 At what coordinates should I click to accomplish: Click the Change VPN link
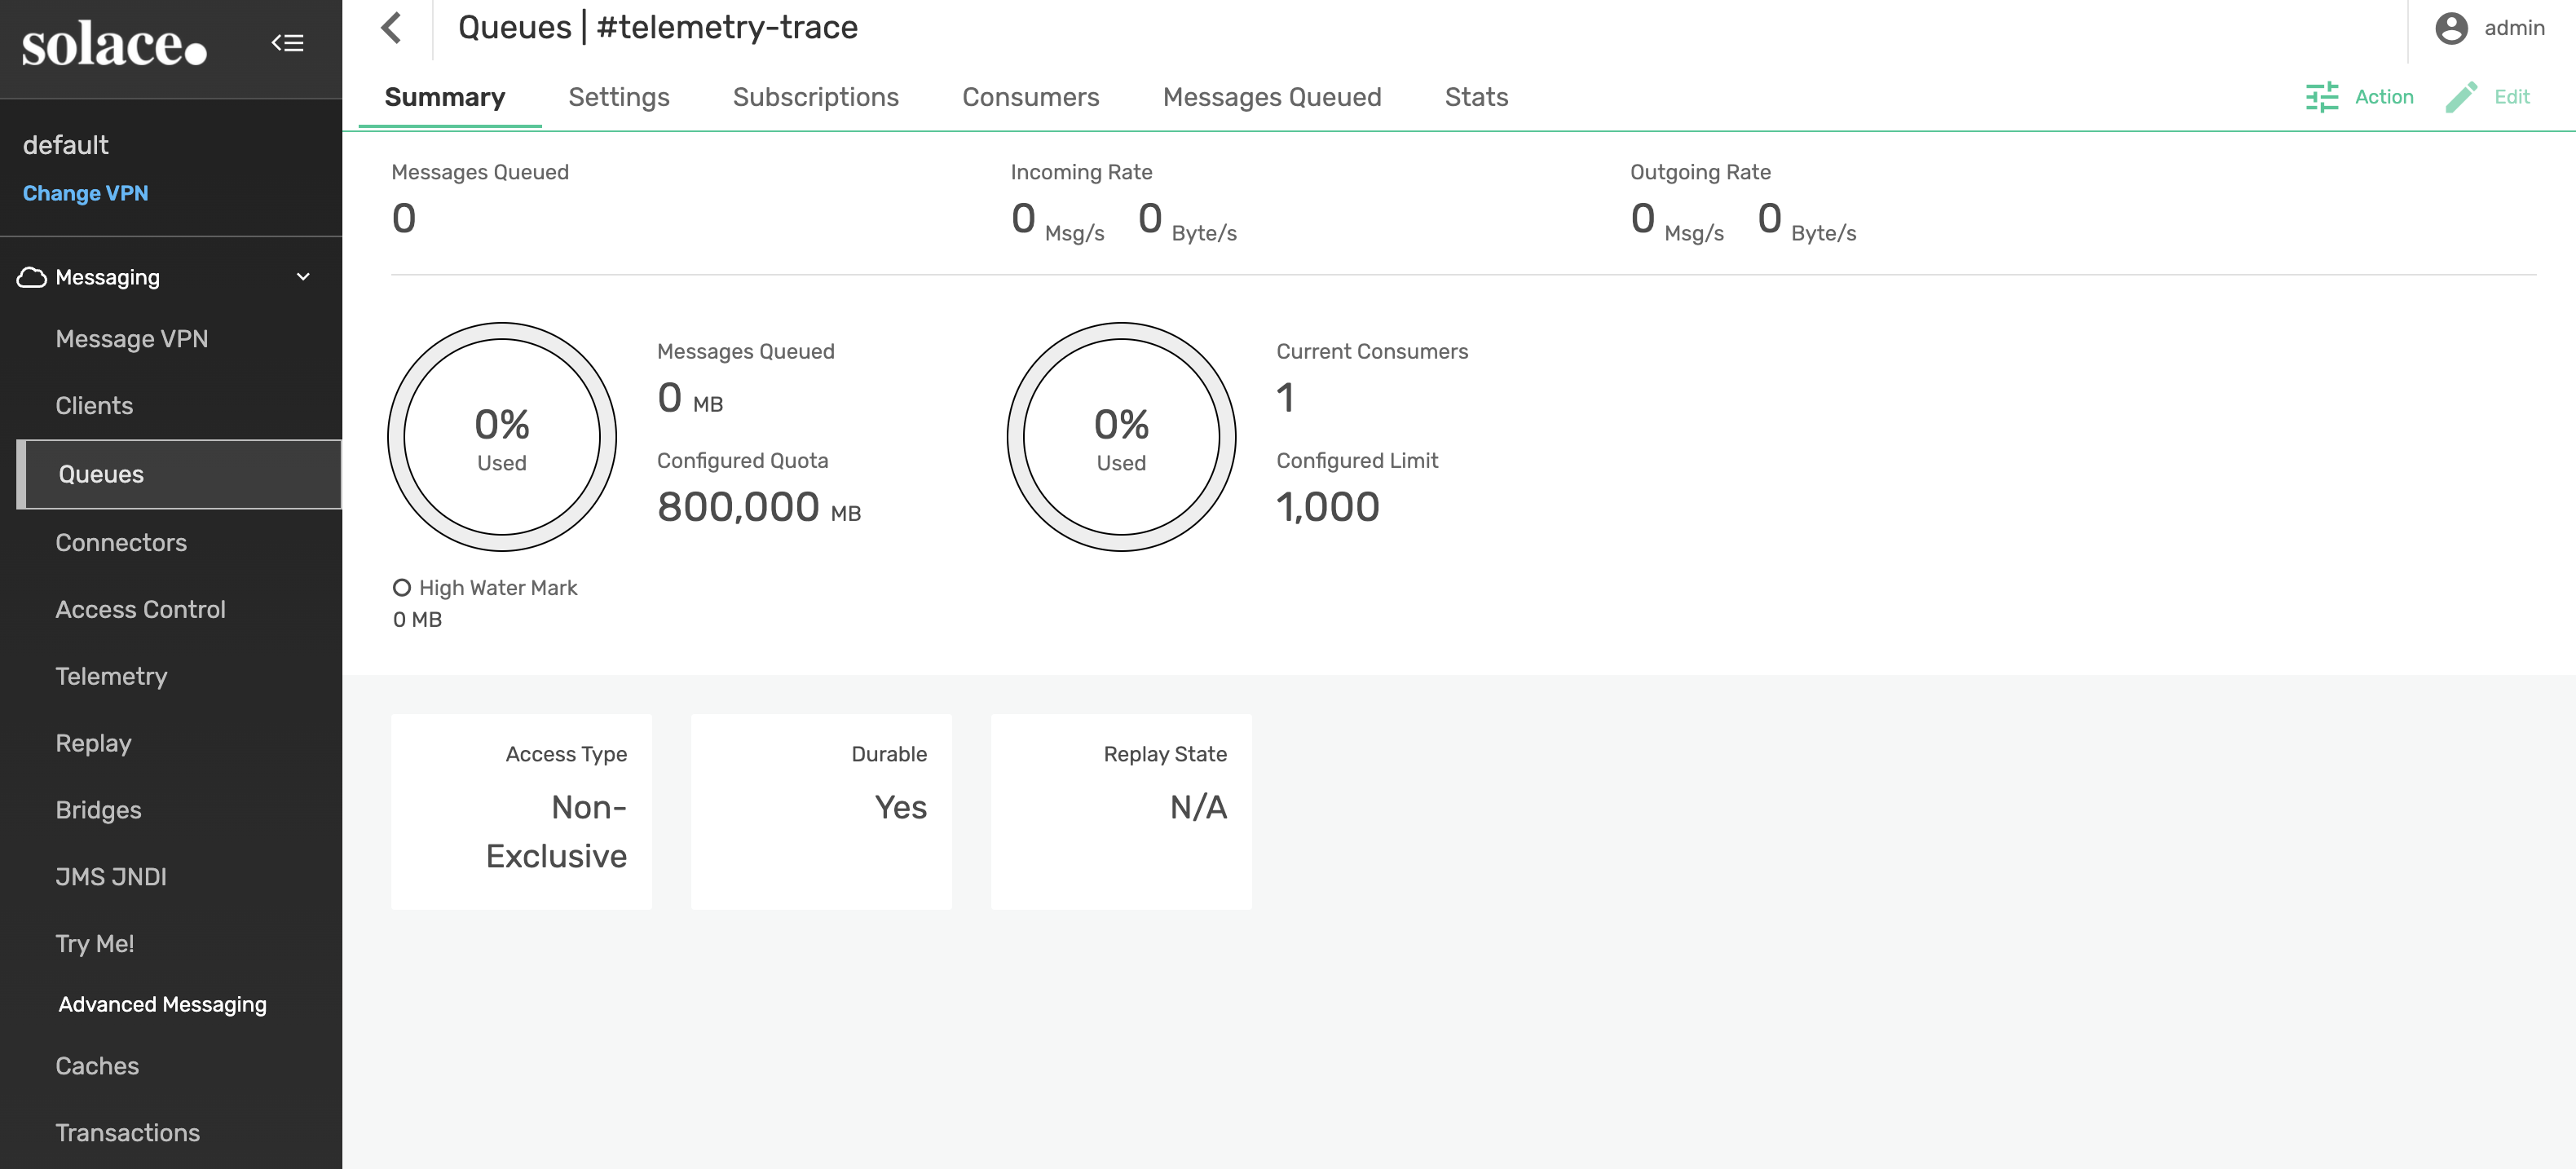[85, 193]
